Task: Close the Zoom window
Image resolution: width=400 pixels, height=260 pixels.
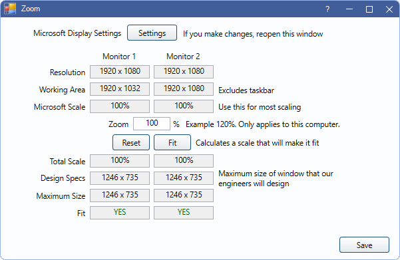Action: coord(389,9)
